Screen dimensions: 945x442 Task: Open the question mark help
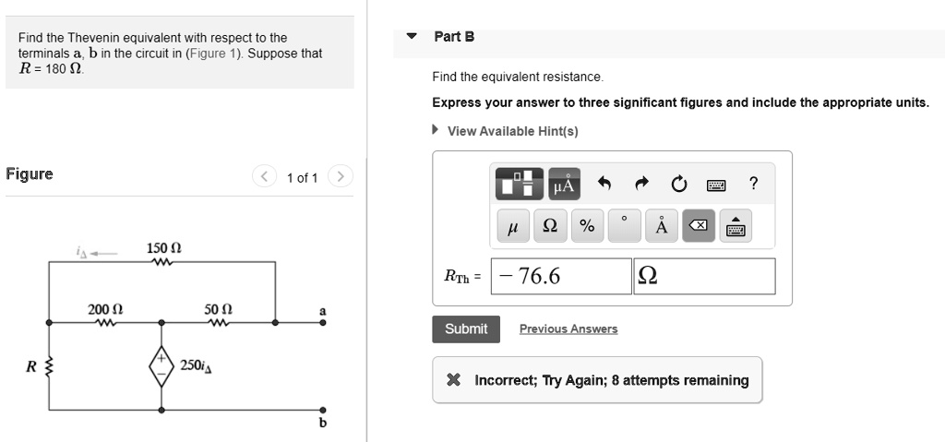tap(752, 184)
